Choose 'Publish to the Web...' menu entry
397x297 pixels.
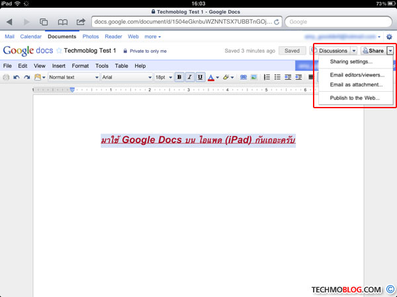[356, 98]
